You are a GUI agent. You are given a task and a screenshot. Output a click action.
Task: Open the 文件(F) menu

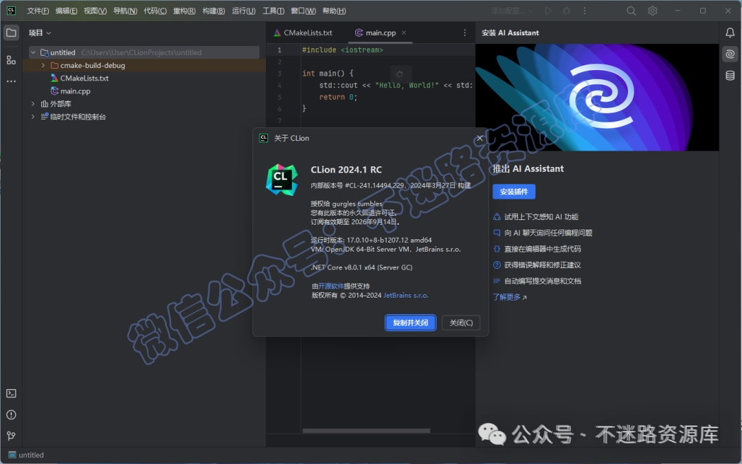click(x=38, y=11)
